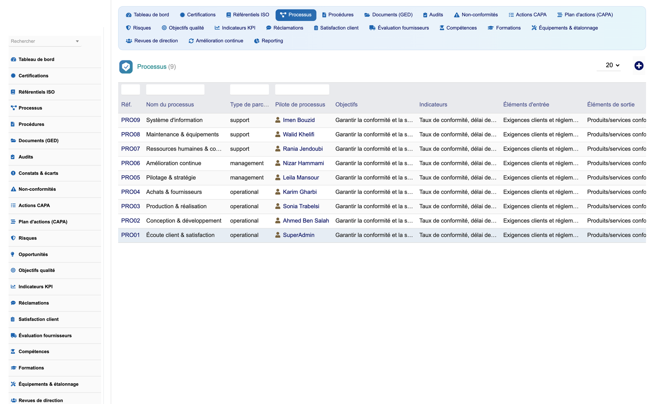Screen dimensions: 653x404
Task: Focus the Type de parcours filter field
Action: click(x=249, y=90)
